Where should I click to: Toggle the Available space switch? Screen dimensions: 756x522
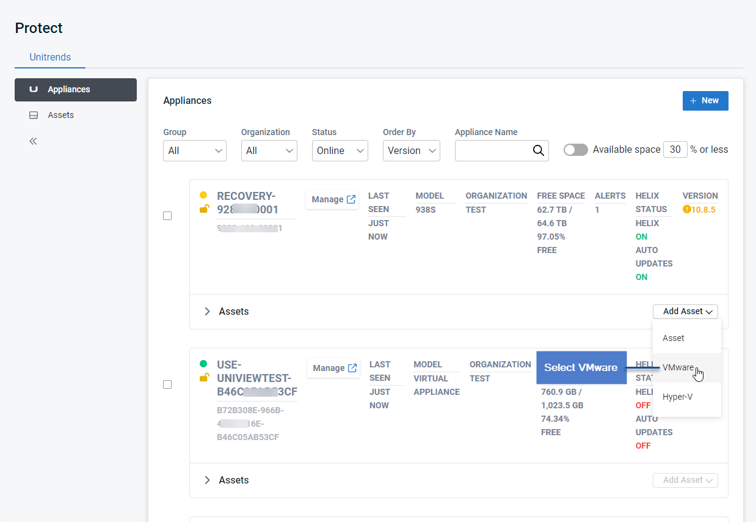pos(576,150)
